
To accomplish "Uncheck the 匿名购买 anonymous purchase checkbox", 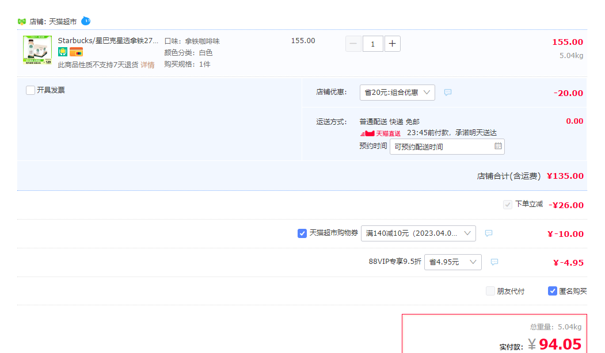I will [552, 291].
